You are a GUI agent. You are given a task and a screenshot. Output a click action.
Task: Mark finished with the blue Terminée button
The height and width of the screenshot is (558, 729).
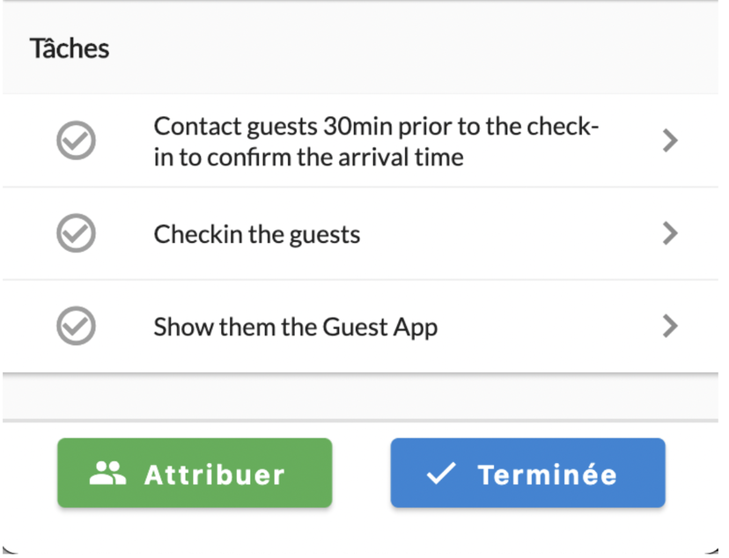[528, 473]
